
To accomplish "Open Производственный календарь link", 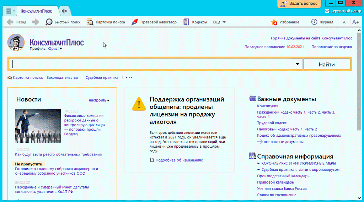I will [283, 176].
